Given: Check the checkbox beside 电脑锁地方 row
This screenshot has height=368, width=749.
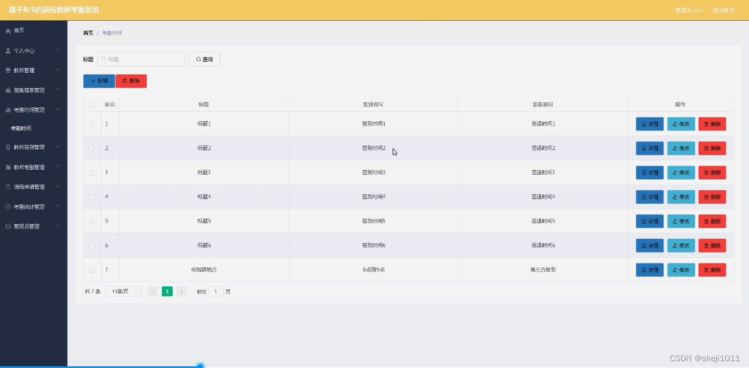Looking at the screenshot, I should point(92,269).
